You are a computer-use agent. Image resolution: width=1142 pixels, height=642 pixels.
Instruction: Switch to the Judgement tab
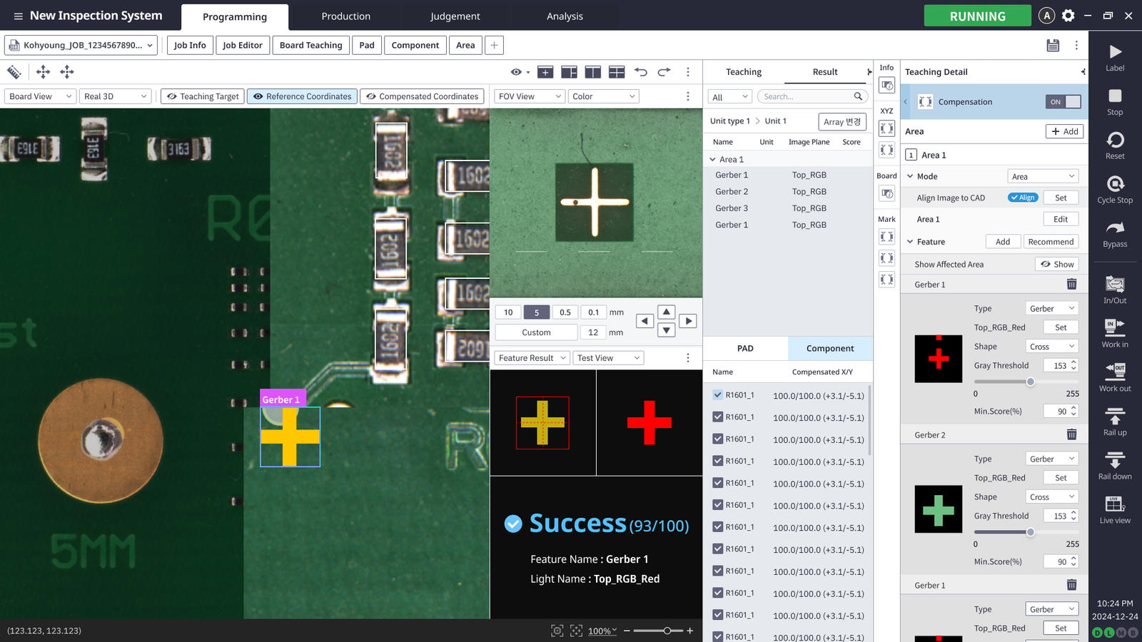(455, 16)
